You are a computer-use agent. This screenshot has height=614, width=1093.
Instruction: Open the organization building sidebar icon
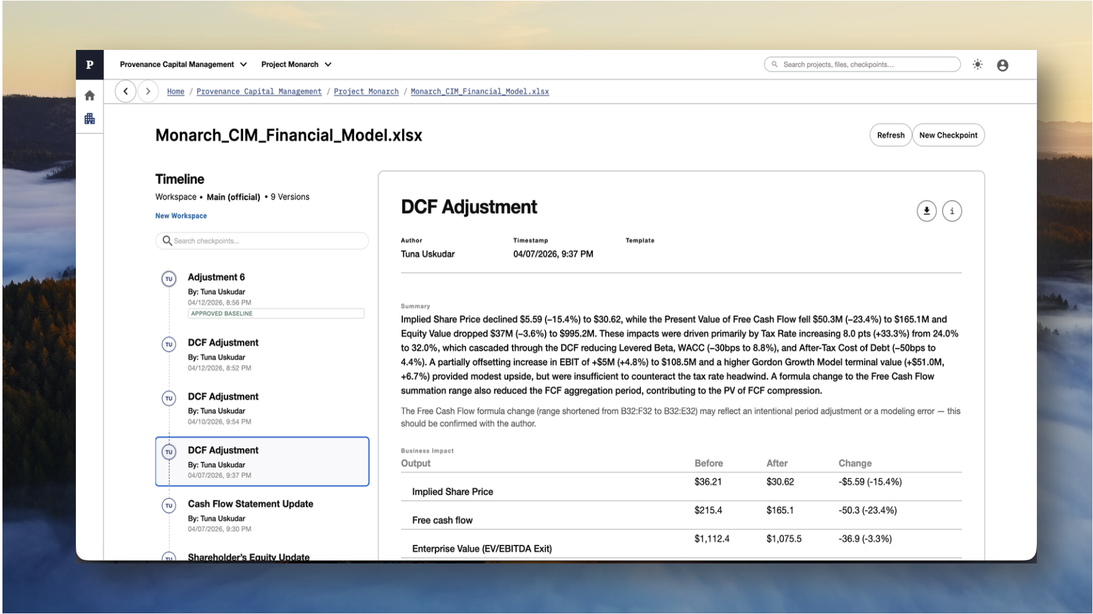[x=90, y=118]
